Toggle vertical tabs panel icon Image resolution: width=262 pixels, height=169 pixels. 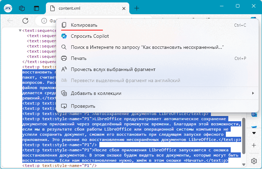[36, 8]
